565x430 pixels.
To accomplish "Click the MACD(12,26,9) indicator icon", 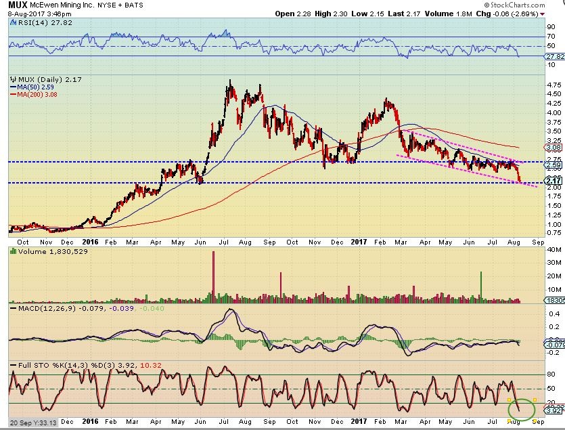I will coord(12,309).
